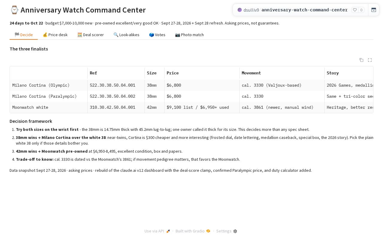Select the $9,100 list / $6,950+ used cell
Viewport: 383px width, 239px height.
tap(202, 108)
